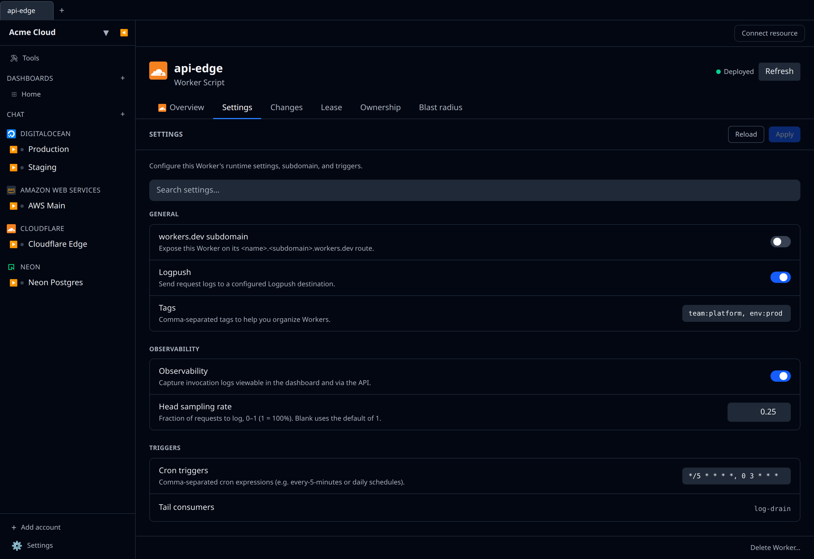The image size is (814, 559).
Task: Click the Deployed status indicator
Action: 735,71
